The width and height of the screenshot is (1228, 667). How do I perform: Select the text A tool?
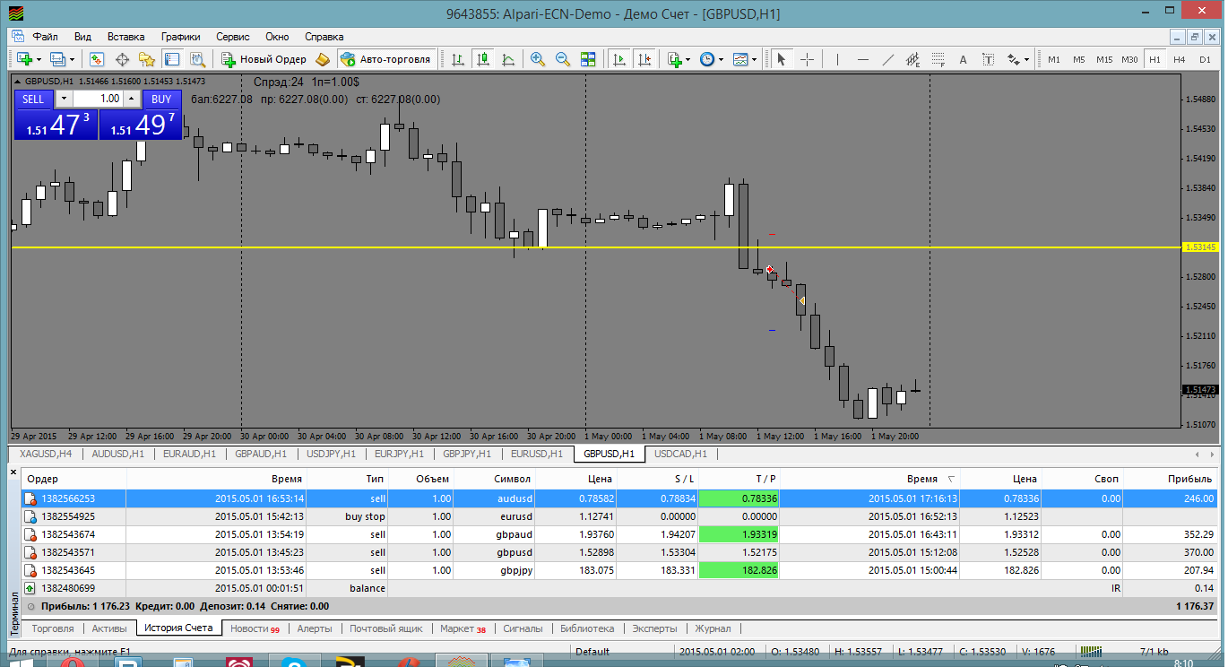point(964,59)
